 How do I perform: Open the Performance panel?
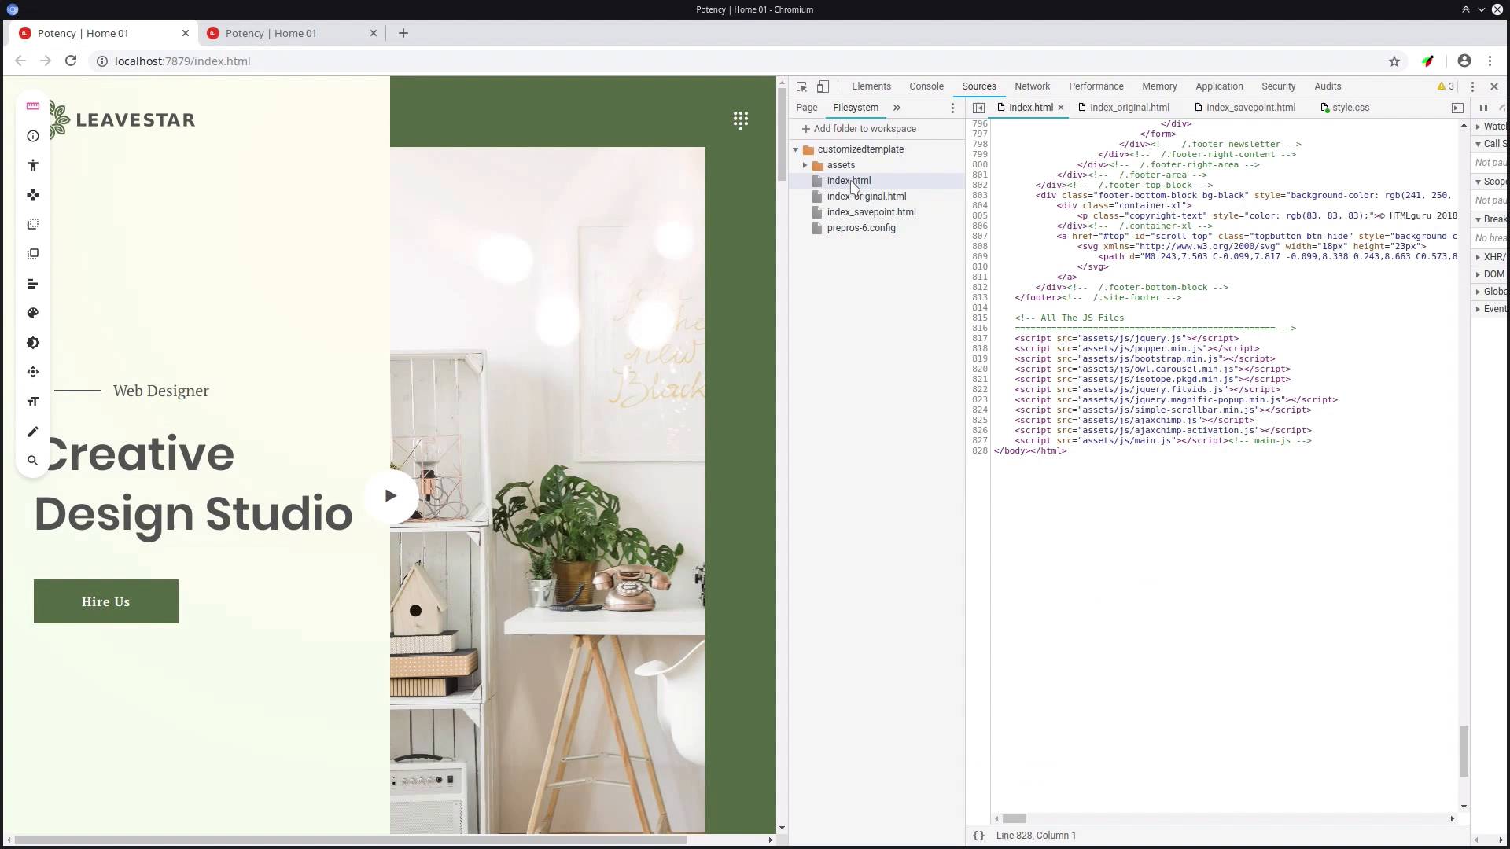(x=1096, y=86)
